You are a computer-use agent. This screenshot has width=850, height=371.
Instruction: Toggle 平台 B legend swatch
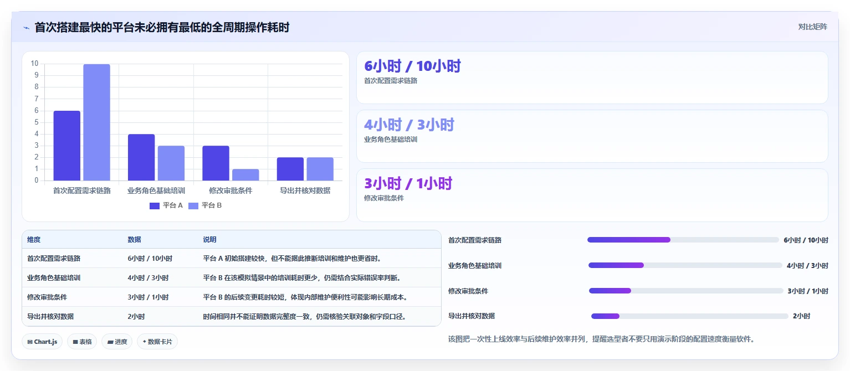193,205
